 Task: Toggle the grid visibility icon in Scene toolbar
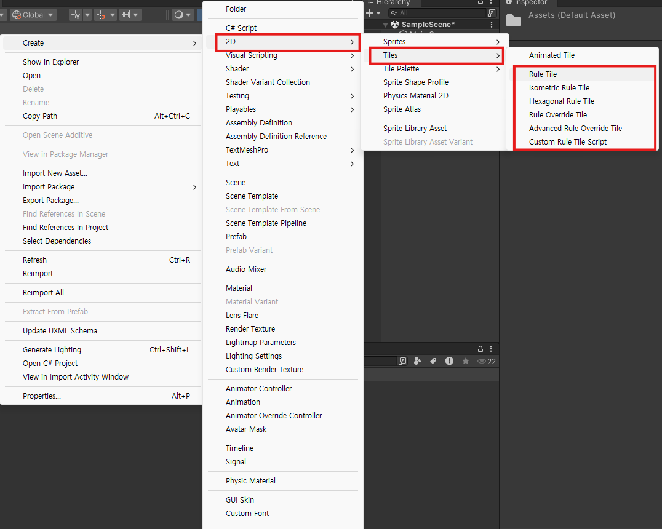75,15
